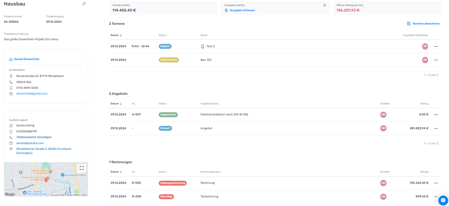The height and width of the screenshot is (206, 449).
Task: Open three-dot menu for Test 2 appointment
Action: pos(436,46)
